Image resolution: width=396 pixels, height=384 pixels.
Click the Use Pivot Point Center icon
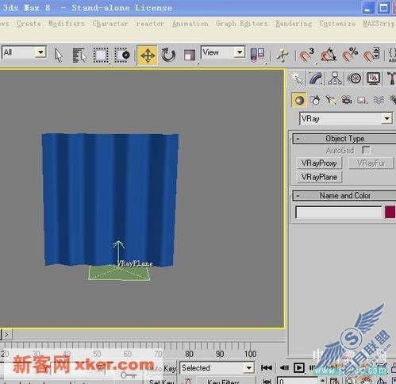pos(258,55)
